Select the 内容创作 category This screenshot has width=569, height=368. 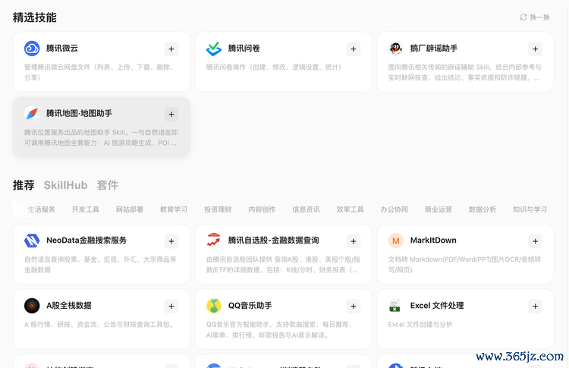point(262,209)
